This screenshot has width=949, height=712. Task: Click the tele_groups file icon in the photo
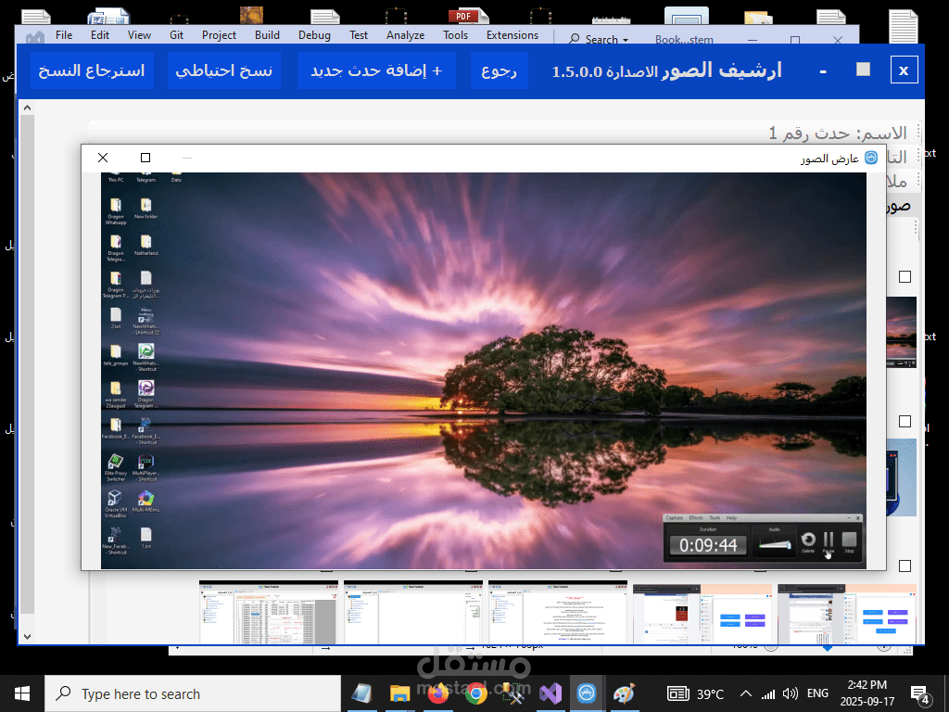tap(116, 355)
